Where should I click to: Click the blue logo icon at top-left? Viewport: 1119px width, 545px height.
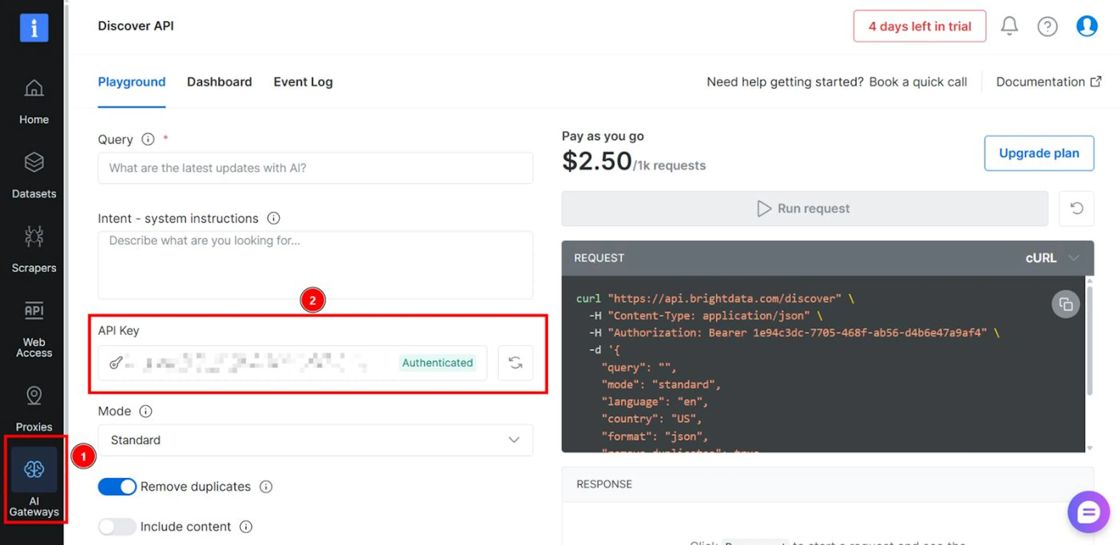pyautogui.click(x=34, y=28)
